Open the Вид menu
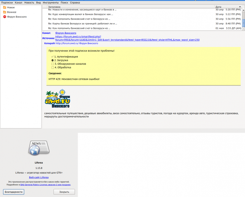The height and width of the screenshot is (197, 245). pos(38,3)
